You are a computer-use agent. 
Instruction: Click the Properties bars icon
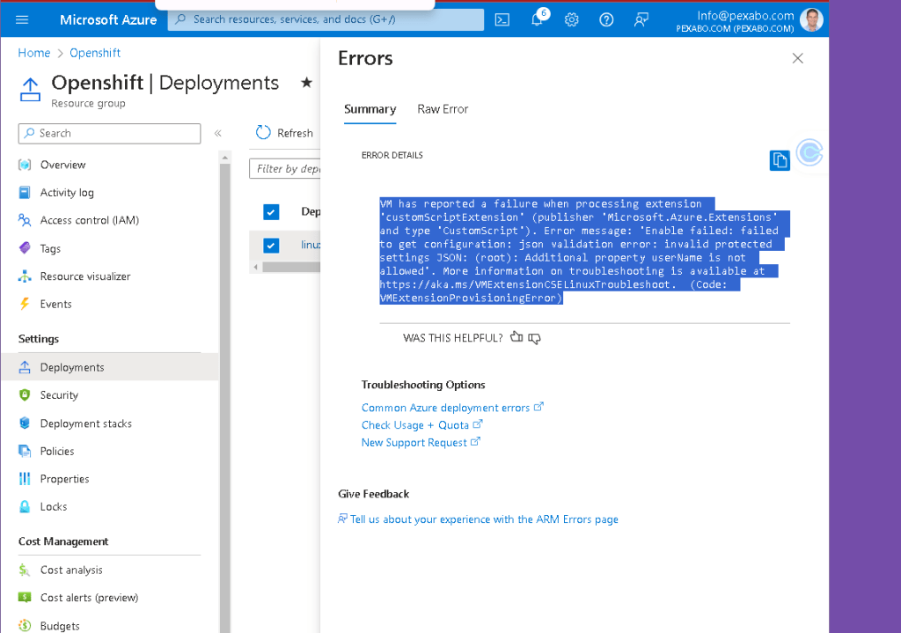pos(25,479)
